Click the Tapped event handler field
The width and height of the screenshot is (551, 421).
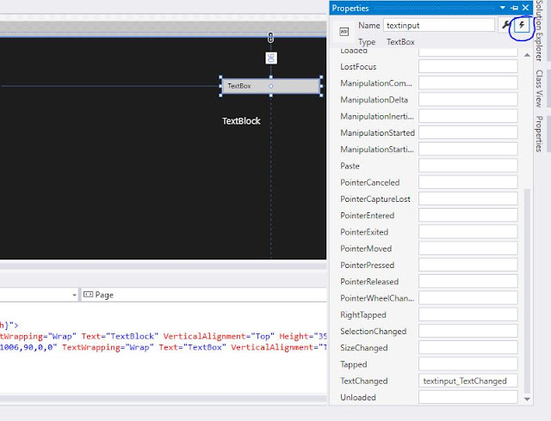[468, 364]
